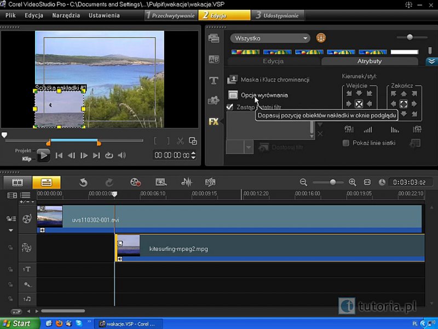The height and width of the screenshot is (329, 438).
Task: Open the Narzędzia menu
Action: coord(66,15)
